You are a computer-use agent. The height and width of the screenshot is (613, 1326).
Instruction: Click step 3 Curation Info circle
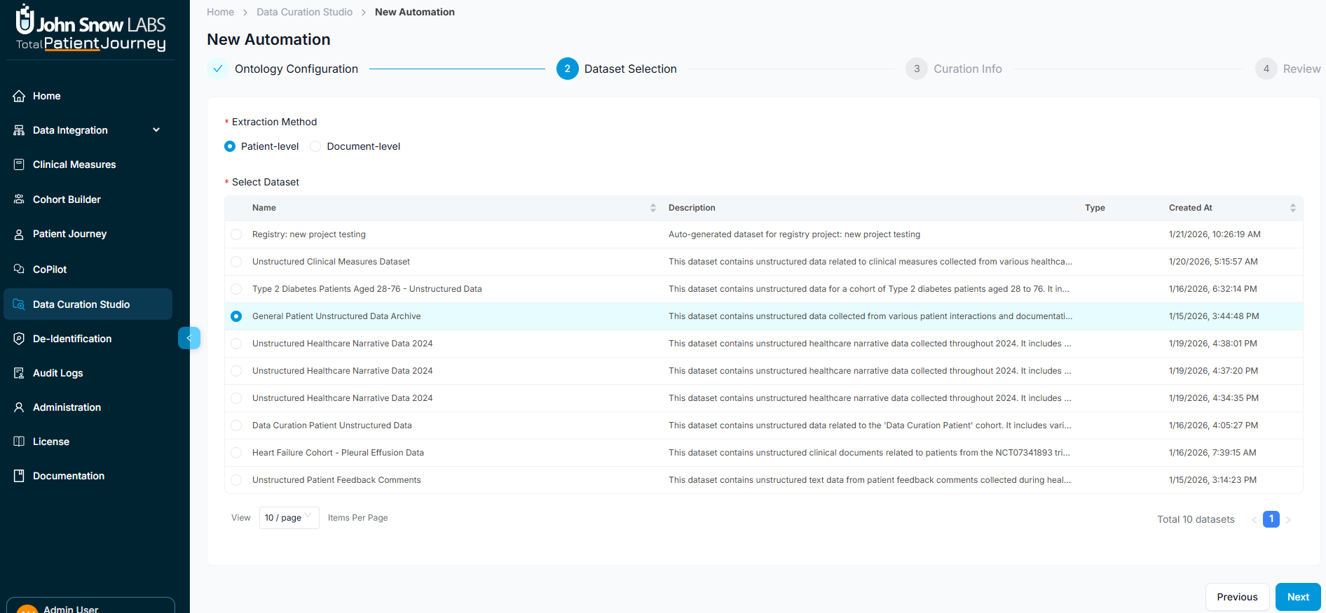click(917, 69)
